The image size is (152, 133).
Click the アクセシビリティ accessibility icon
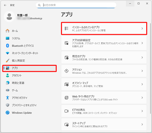click(8, 98)
